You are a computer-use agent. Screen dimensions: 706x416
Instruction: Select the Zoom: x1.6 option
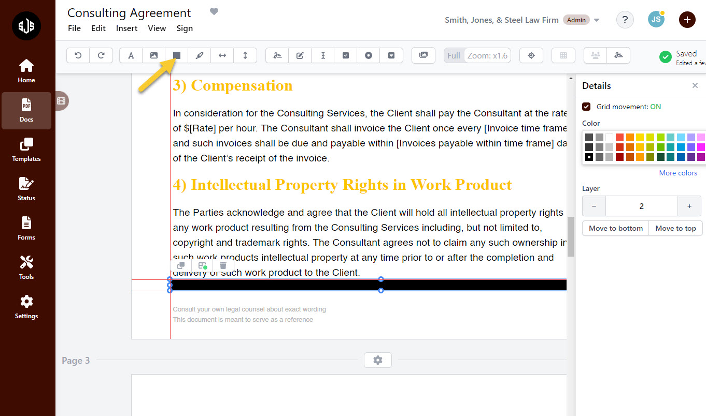pyautogui.click(x=487, y=55)
